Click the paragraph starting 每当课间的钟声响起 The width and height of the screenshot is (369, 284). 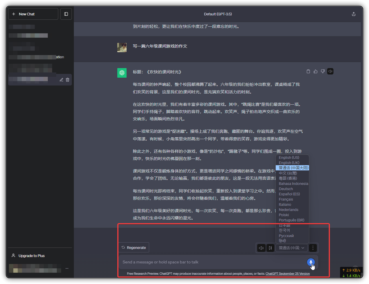point(216,88)
